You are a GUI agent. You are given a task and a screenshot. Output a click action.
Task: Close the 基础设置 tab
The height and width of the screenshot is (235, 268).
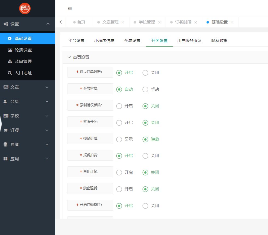(232, 22)
